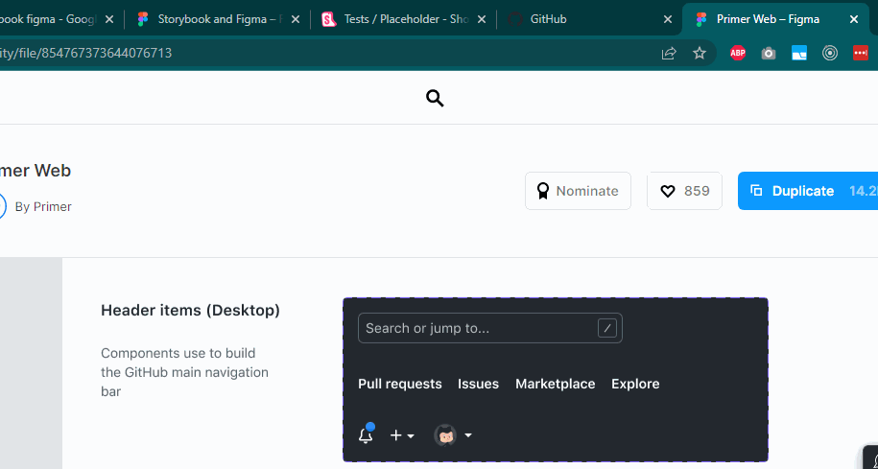This screenshot has height=469, width=878.
Task: Open the plus create-new dropdown
Action: pyautogui.click(x=402, y=435)
